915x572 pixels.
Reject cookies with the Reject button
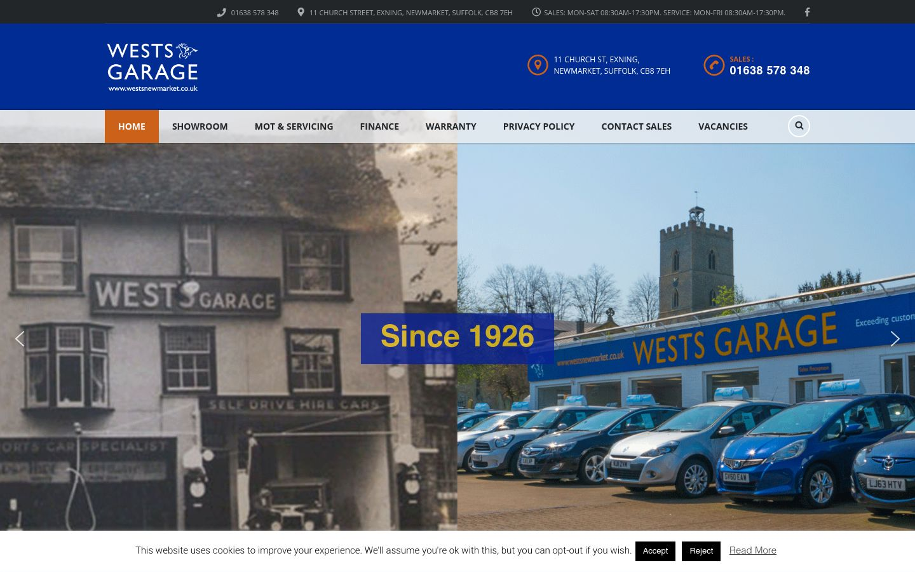coord(701,551)
